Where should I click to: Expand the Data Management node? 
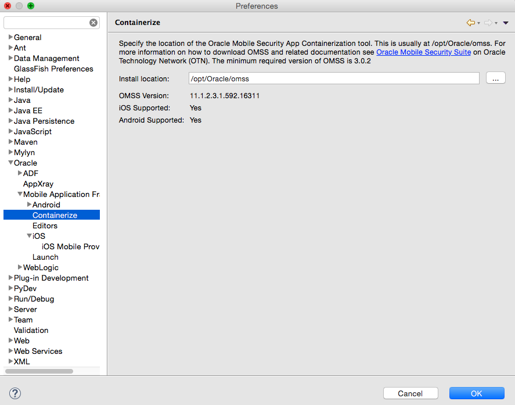tap(10, 58)
